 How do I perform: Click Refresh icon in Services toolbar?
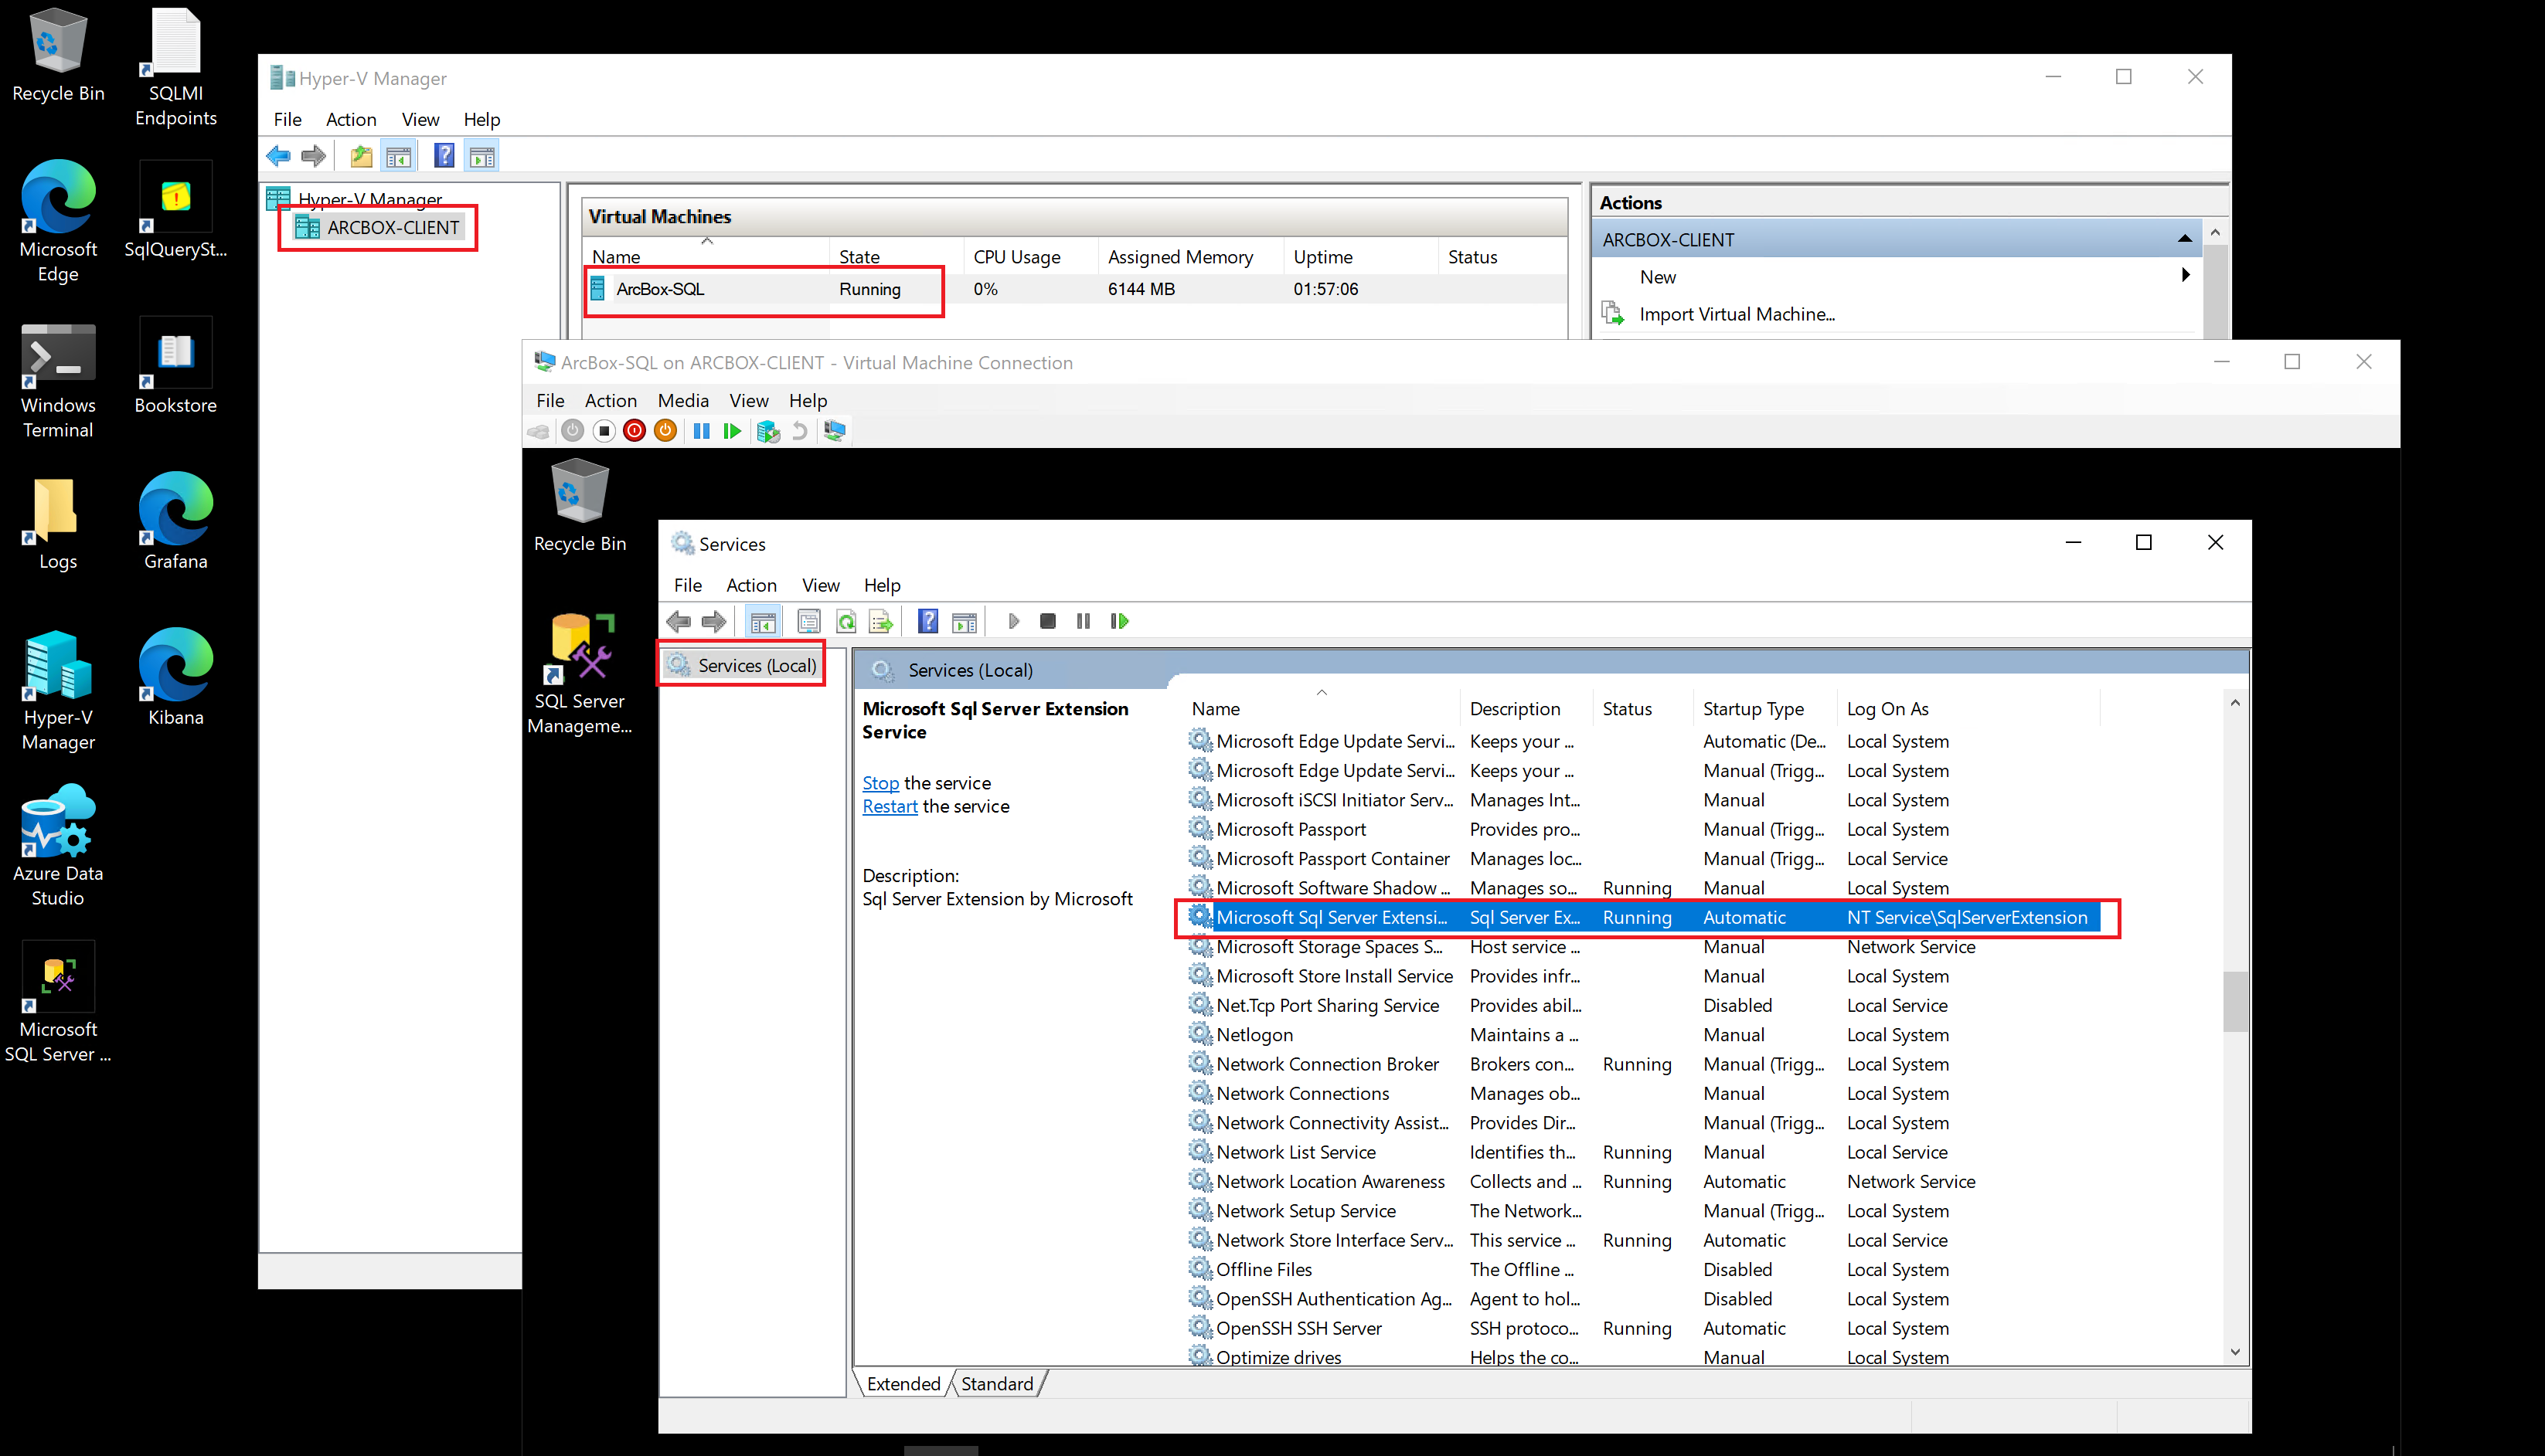coord(846,621)
